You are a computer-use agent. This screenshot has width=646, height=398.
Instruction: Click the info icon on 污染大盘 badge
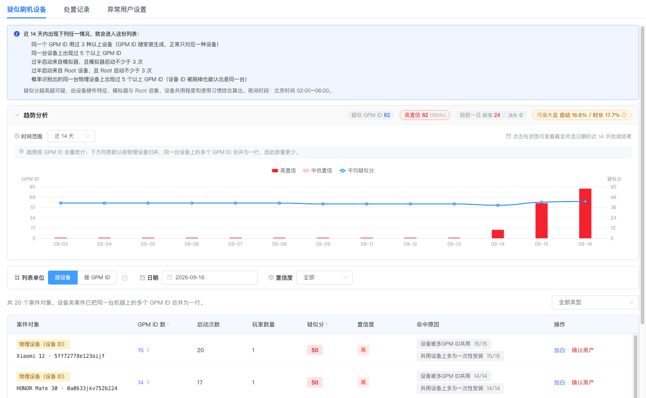tap(624, 115)
